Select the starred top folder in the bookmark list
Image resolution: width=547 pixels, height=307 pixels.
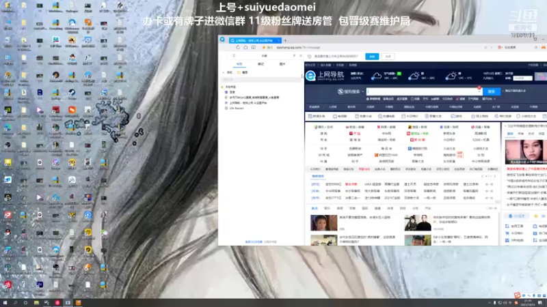pos(229,87)
